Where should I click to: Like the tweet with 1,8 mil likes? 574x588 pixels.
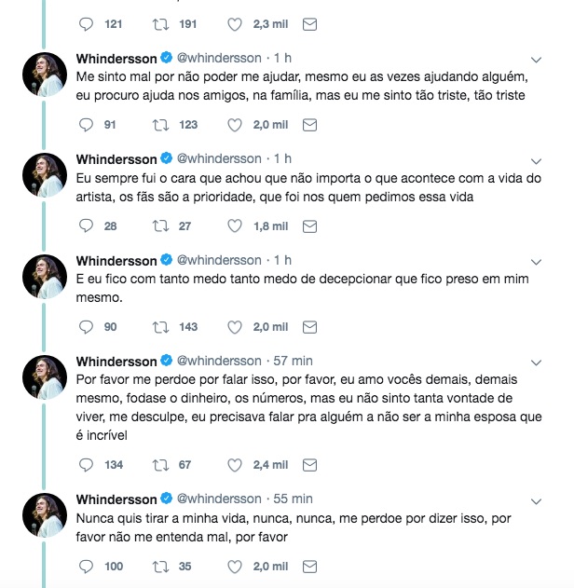point(235,226)
